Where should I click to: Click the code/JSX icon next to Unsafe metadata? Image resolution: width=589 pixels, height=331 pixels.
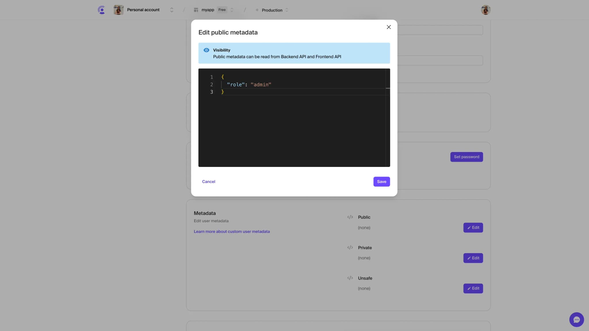[350, 278]
